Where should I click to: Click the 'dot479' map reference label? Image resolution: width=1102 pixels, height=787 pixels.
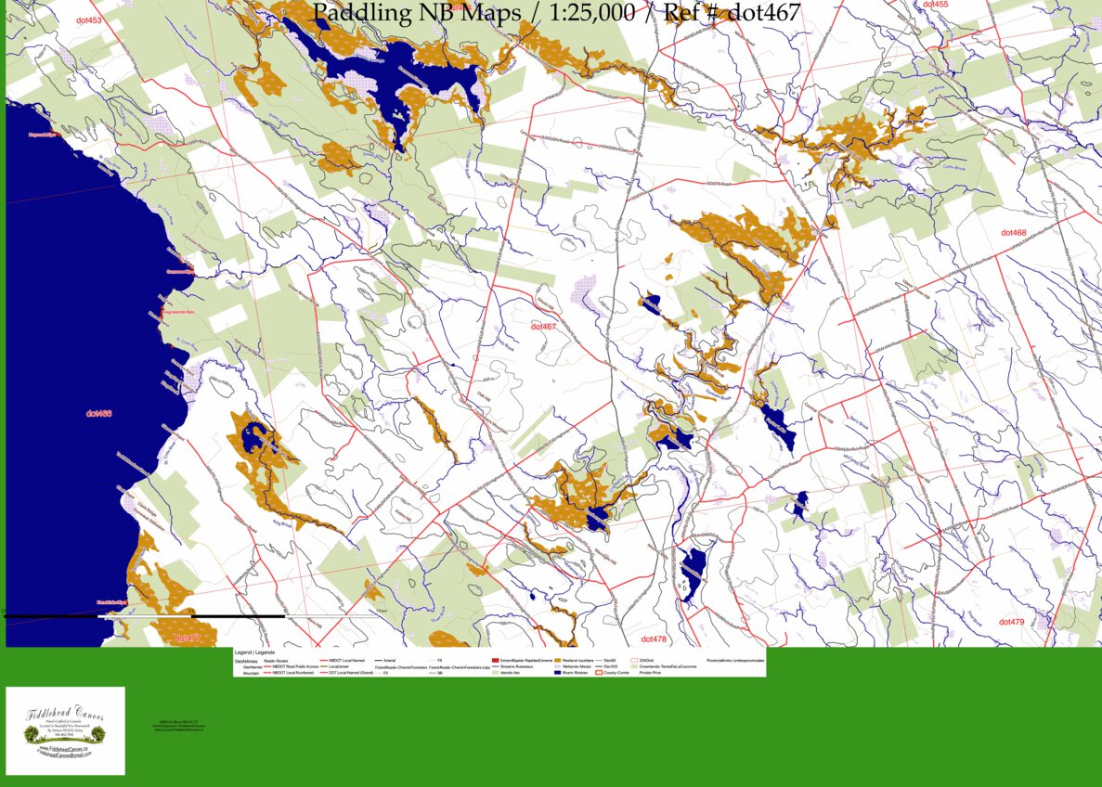point(1011,622)
